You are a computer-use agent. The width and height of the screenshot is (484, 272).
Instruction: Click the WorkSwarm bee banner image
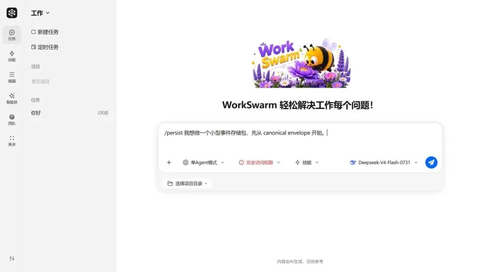[301, 63]
